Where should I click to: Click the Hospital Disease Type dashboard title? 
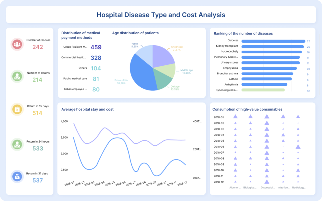pyautogui.click(x=161, y=15)
